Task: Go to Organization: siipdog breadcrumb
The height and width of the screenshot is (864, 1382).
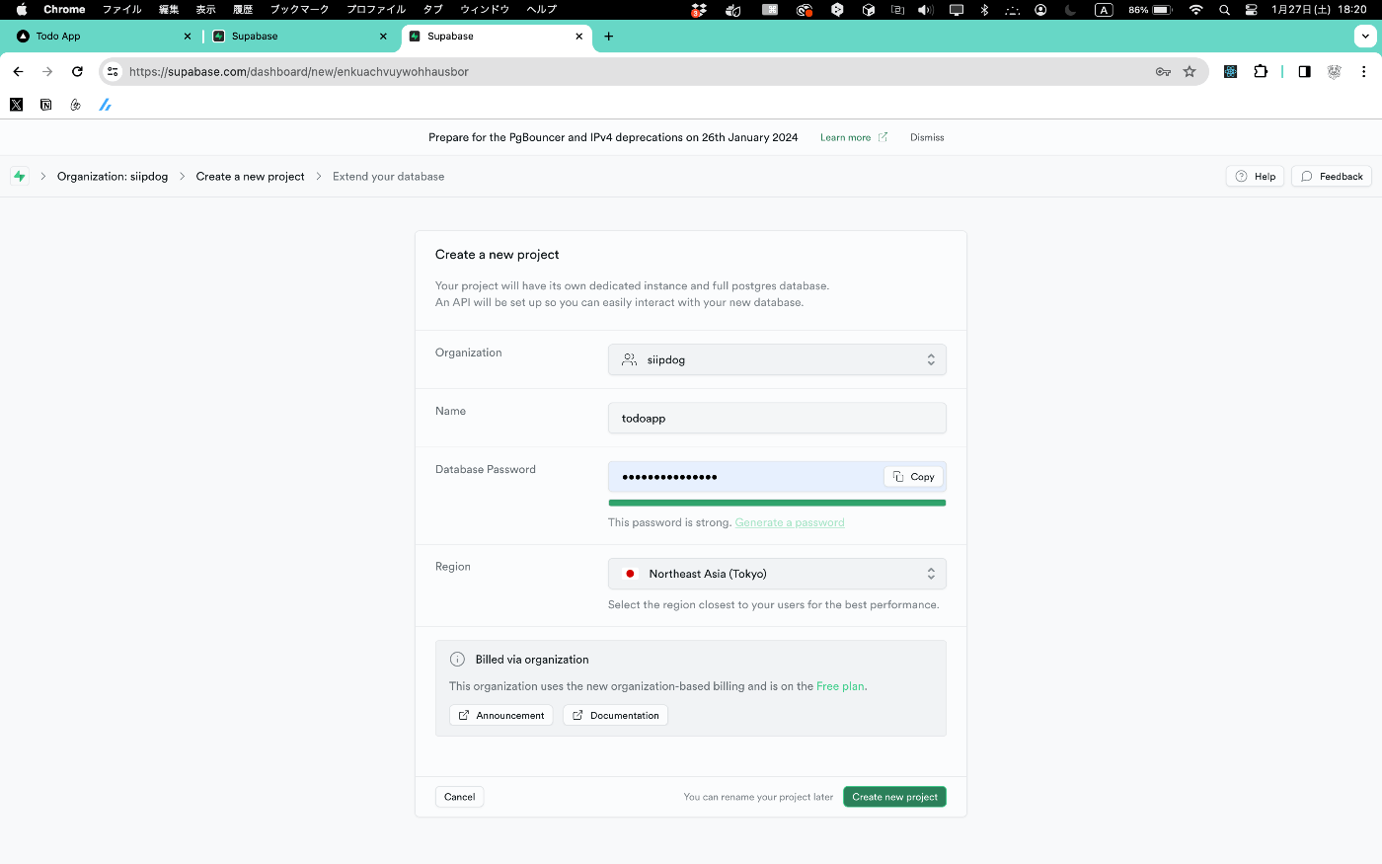Action: [113, 176]
